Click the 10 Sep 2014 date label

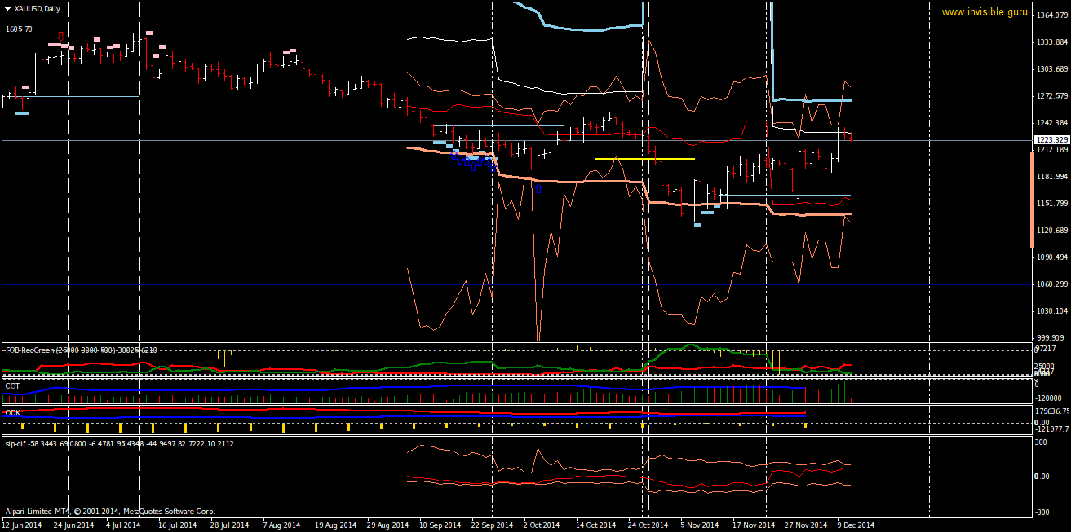coord(439,525)
